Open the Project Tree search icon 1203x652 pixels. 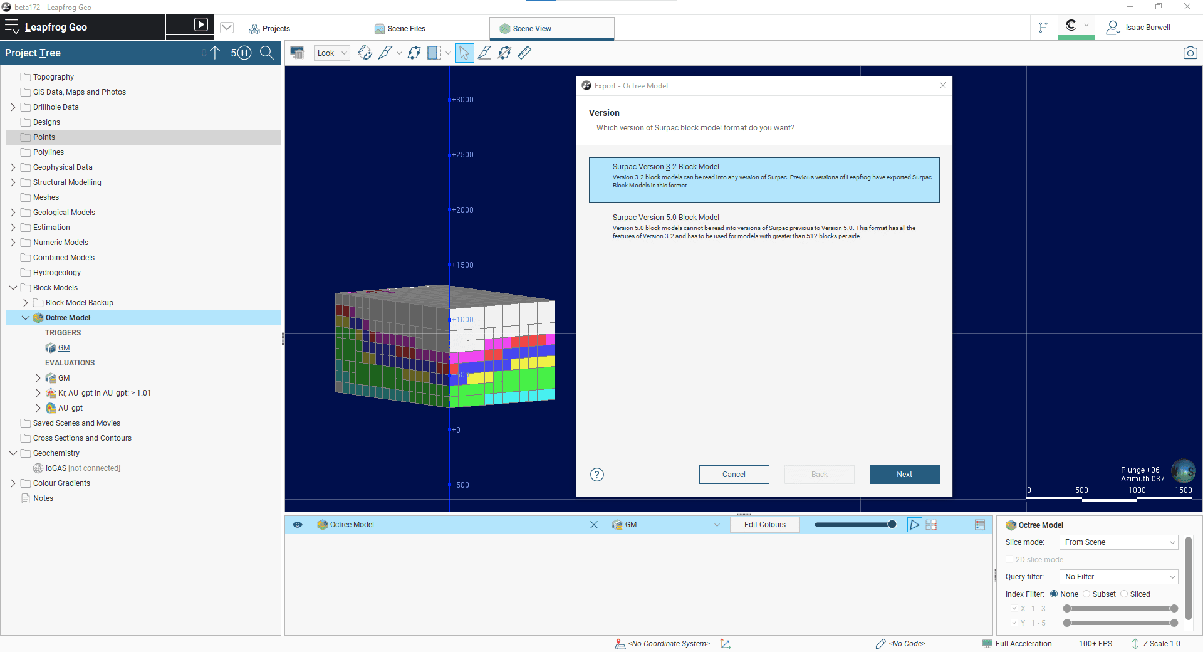point(267,53)
